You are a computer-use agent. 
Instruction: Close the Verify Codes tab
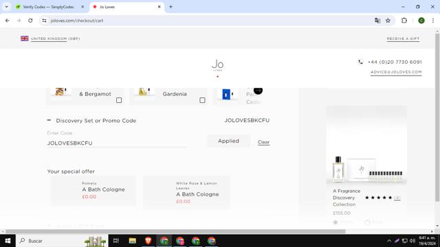coord(82,7)
